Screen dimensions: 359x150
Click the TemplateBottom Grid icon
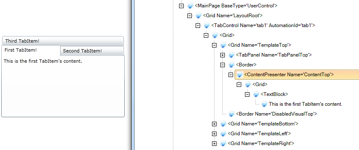(x=223, y=124)
